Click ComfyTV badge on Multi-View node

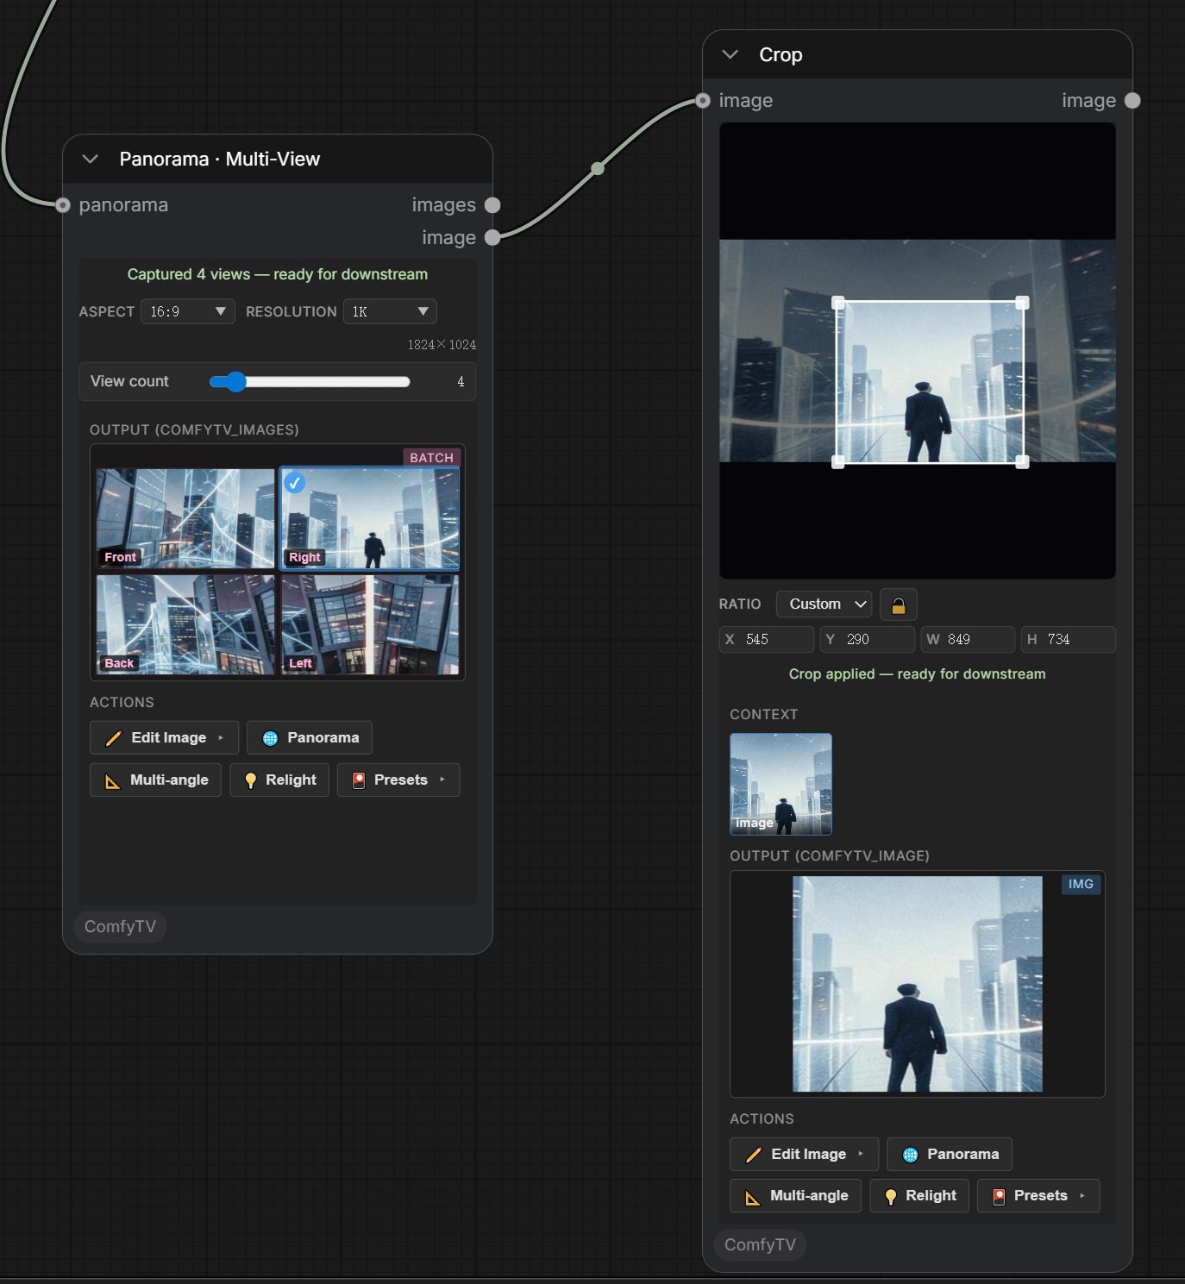click(x=120, y=927)
